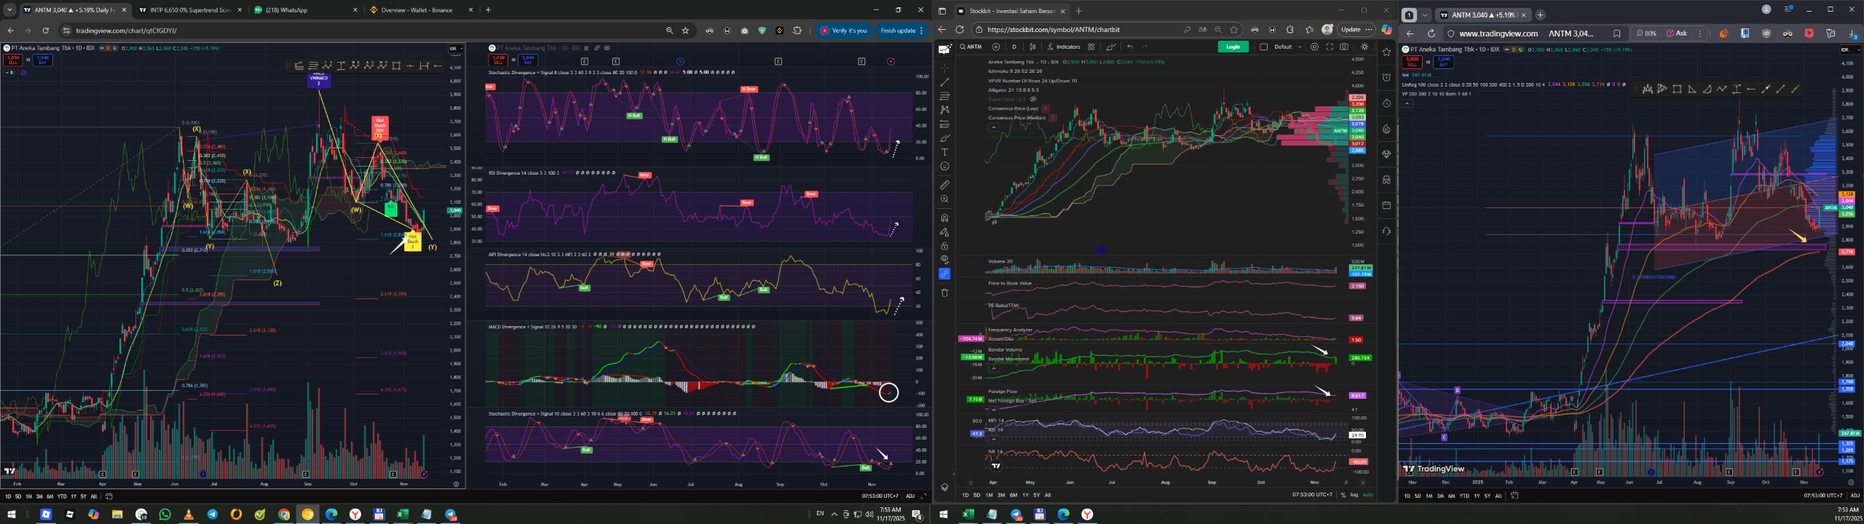Screen dimensions: 1864x524
Task: Open Stockbit chart snapshot camera
Action: [1344, 47]
